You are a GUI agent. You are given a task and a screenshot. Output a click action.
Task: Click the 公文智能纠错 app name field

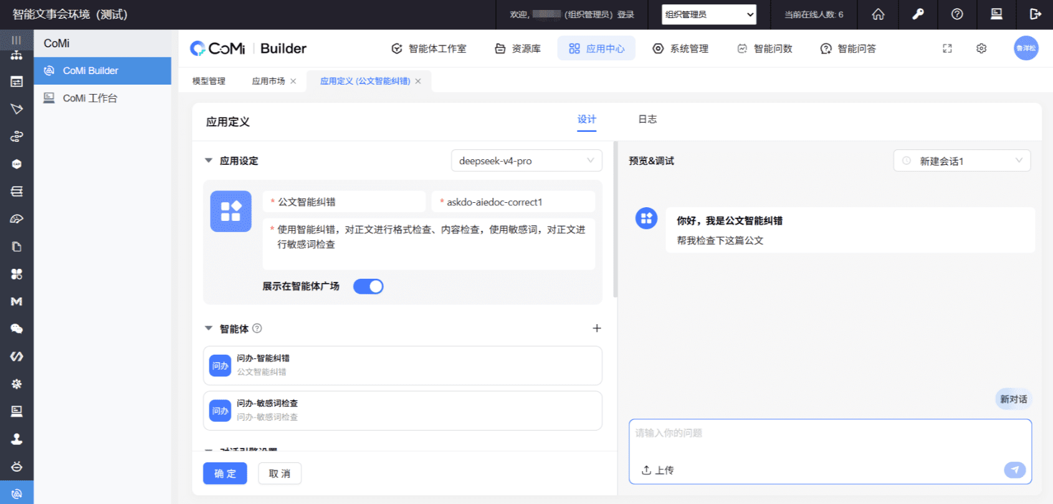coord(344,202)
